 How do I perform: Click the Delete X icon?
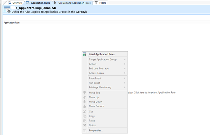(84, 125)
